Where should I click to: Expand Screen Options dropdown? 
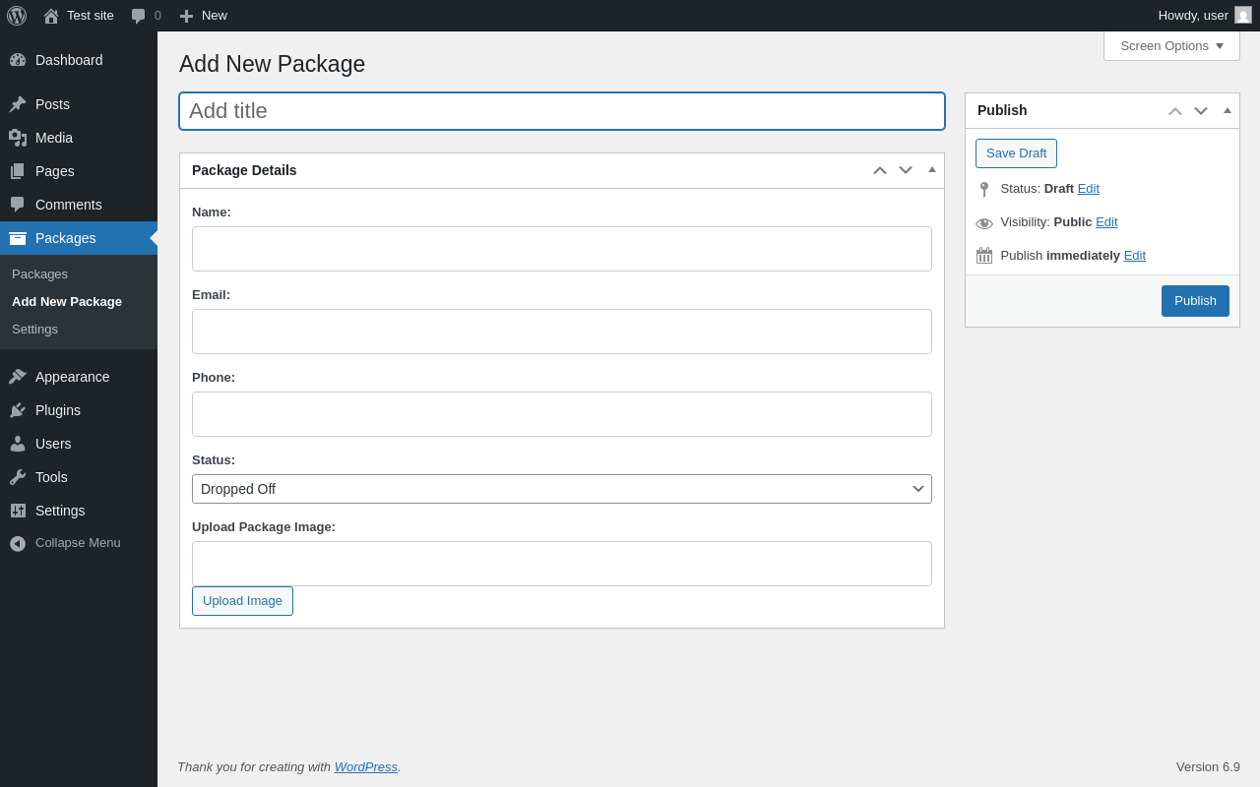(x=1171, y=45)
